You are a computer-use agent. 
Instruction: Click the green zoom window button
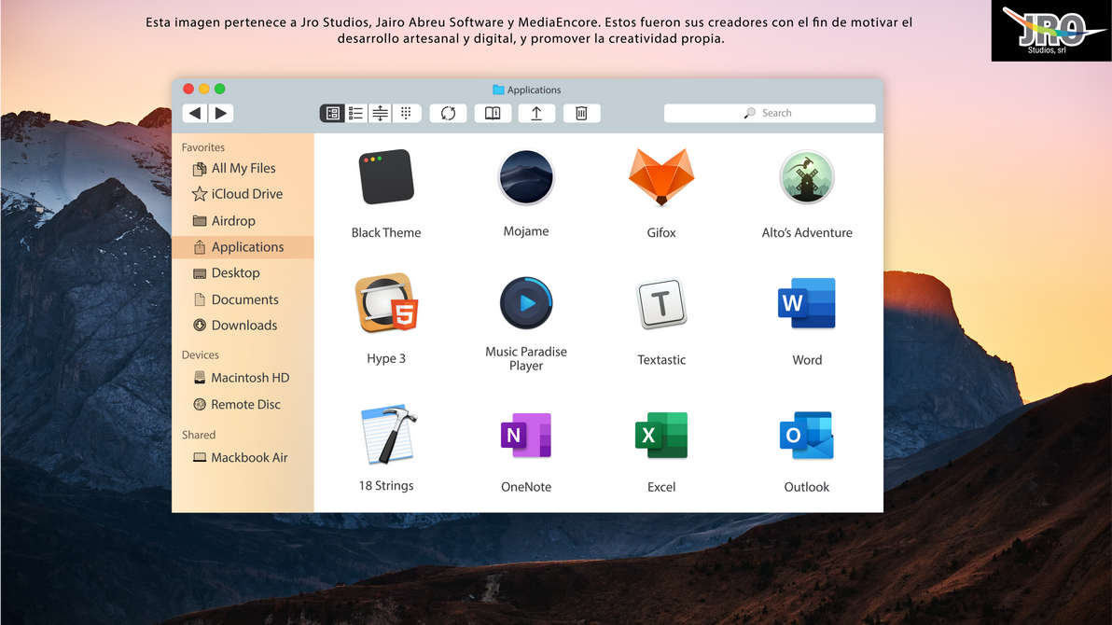click(220, 89)
